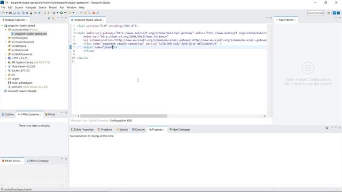Select the Console tab
The height and width of the screenshot is (192, 342).
pyautogui.click(x=138, y=130)
